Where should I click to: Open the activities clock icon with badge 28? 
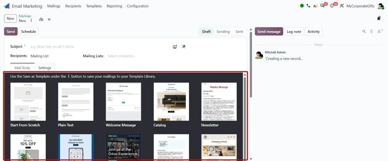(332, 6)
